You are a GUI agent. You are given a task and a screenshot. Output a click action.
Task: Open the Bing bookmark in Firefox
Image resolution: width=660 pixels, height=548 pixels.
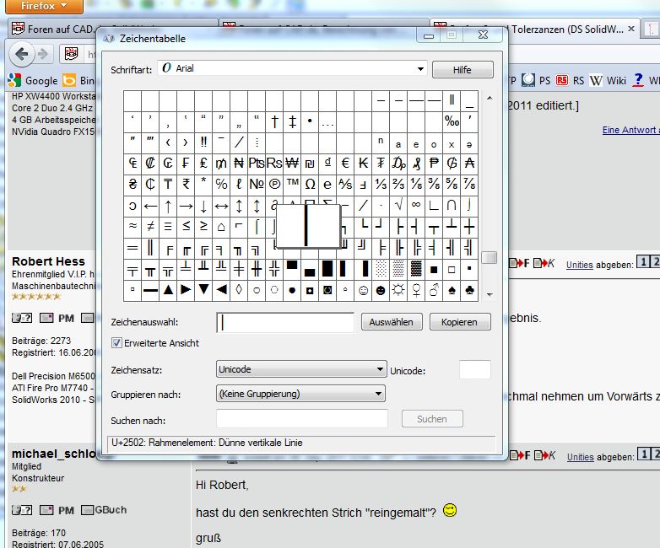(78, 80)
